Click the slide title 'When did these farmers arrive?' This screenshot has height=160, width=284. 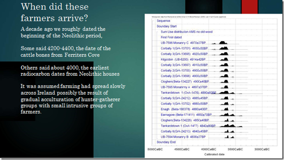point(55,12)
